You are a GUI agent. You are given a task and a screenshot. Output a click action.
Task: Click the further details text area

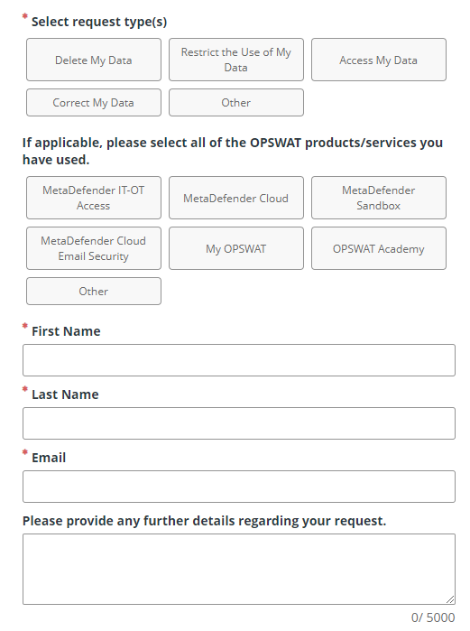pyautogui.click(x=239, y=569)
